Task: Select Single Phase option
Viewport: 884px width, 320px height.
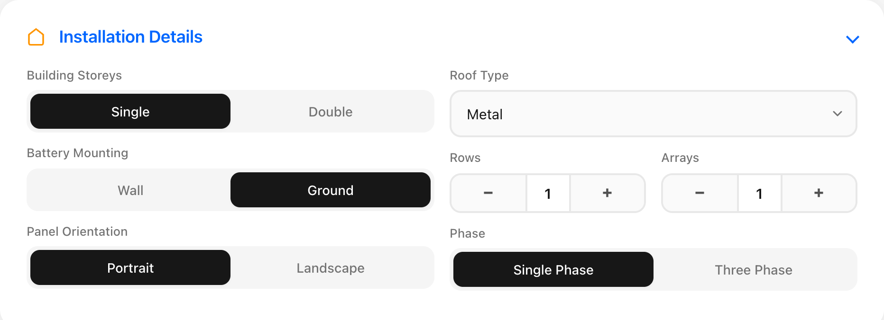Action: pos(553,270)
